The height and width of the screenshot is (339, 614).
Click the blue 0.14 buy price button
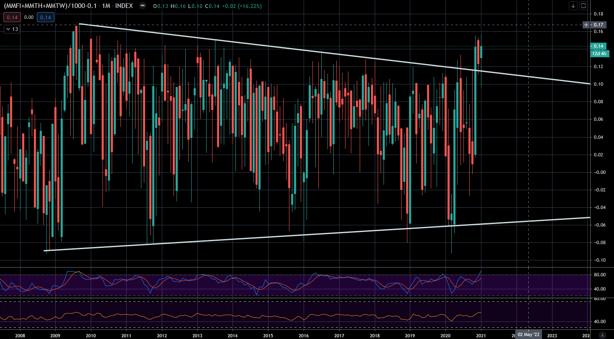coord(45,18)
